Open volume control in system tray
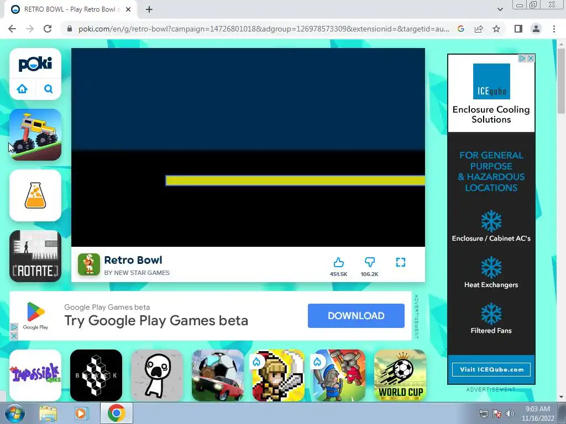 [510, 414]
